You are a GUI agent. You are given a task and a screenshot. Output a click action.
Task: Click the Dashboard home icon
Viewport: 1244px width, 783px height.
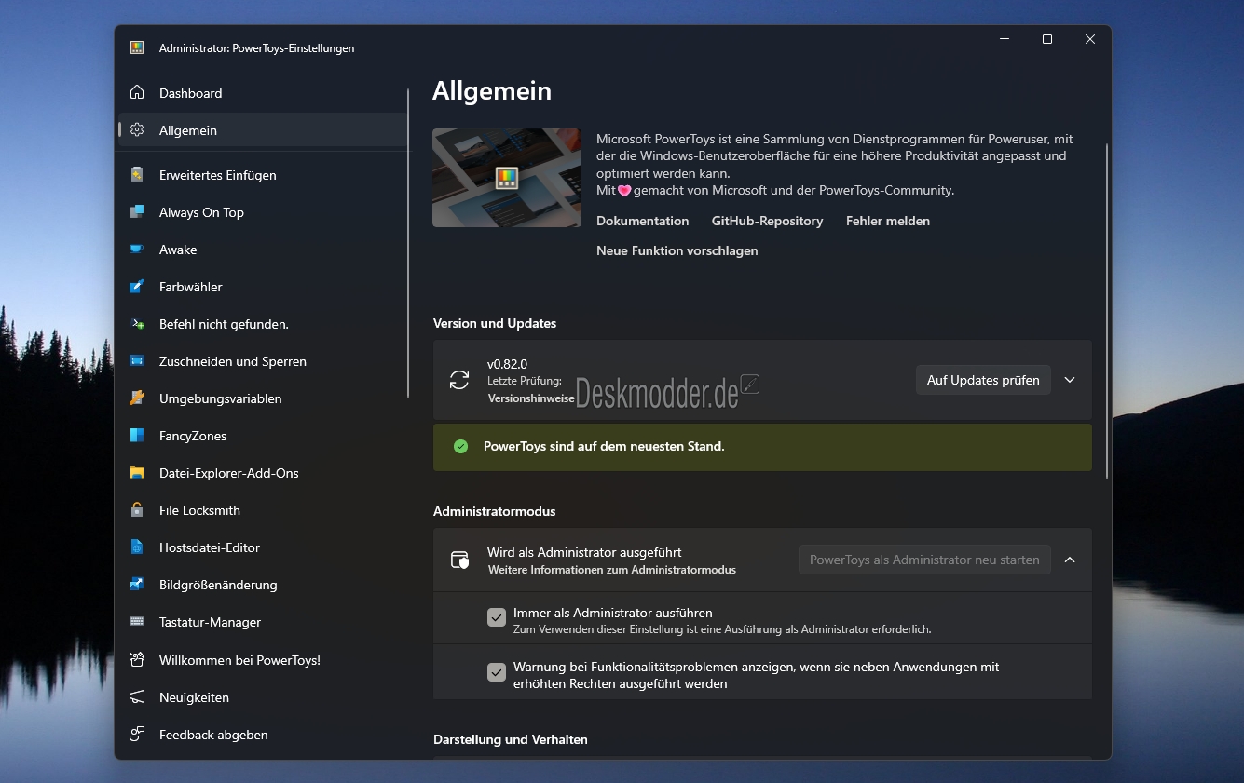[x=137, y=93]
